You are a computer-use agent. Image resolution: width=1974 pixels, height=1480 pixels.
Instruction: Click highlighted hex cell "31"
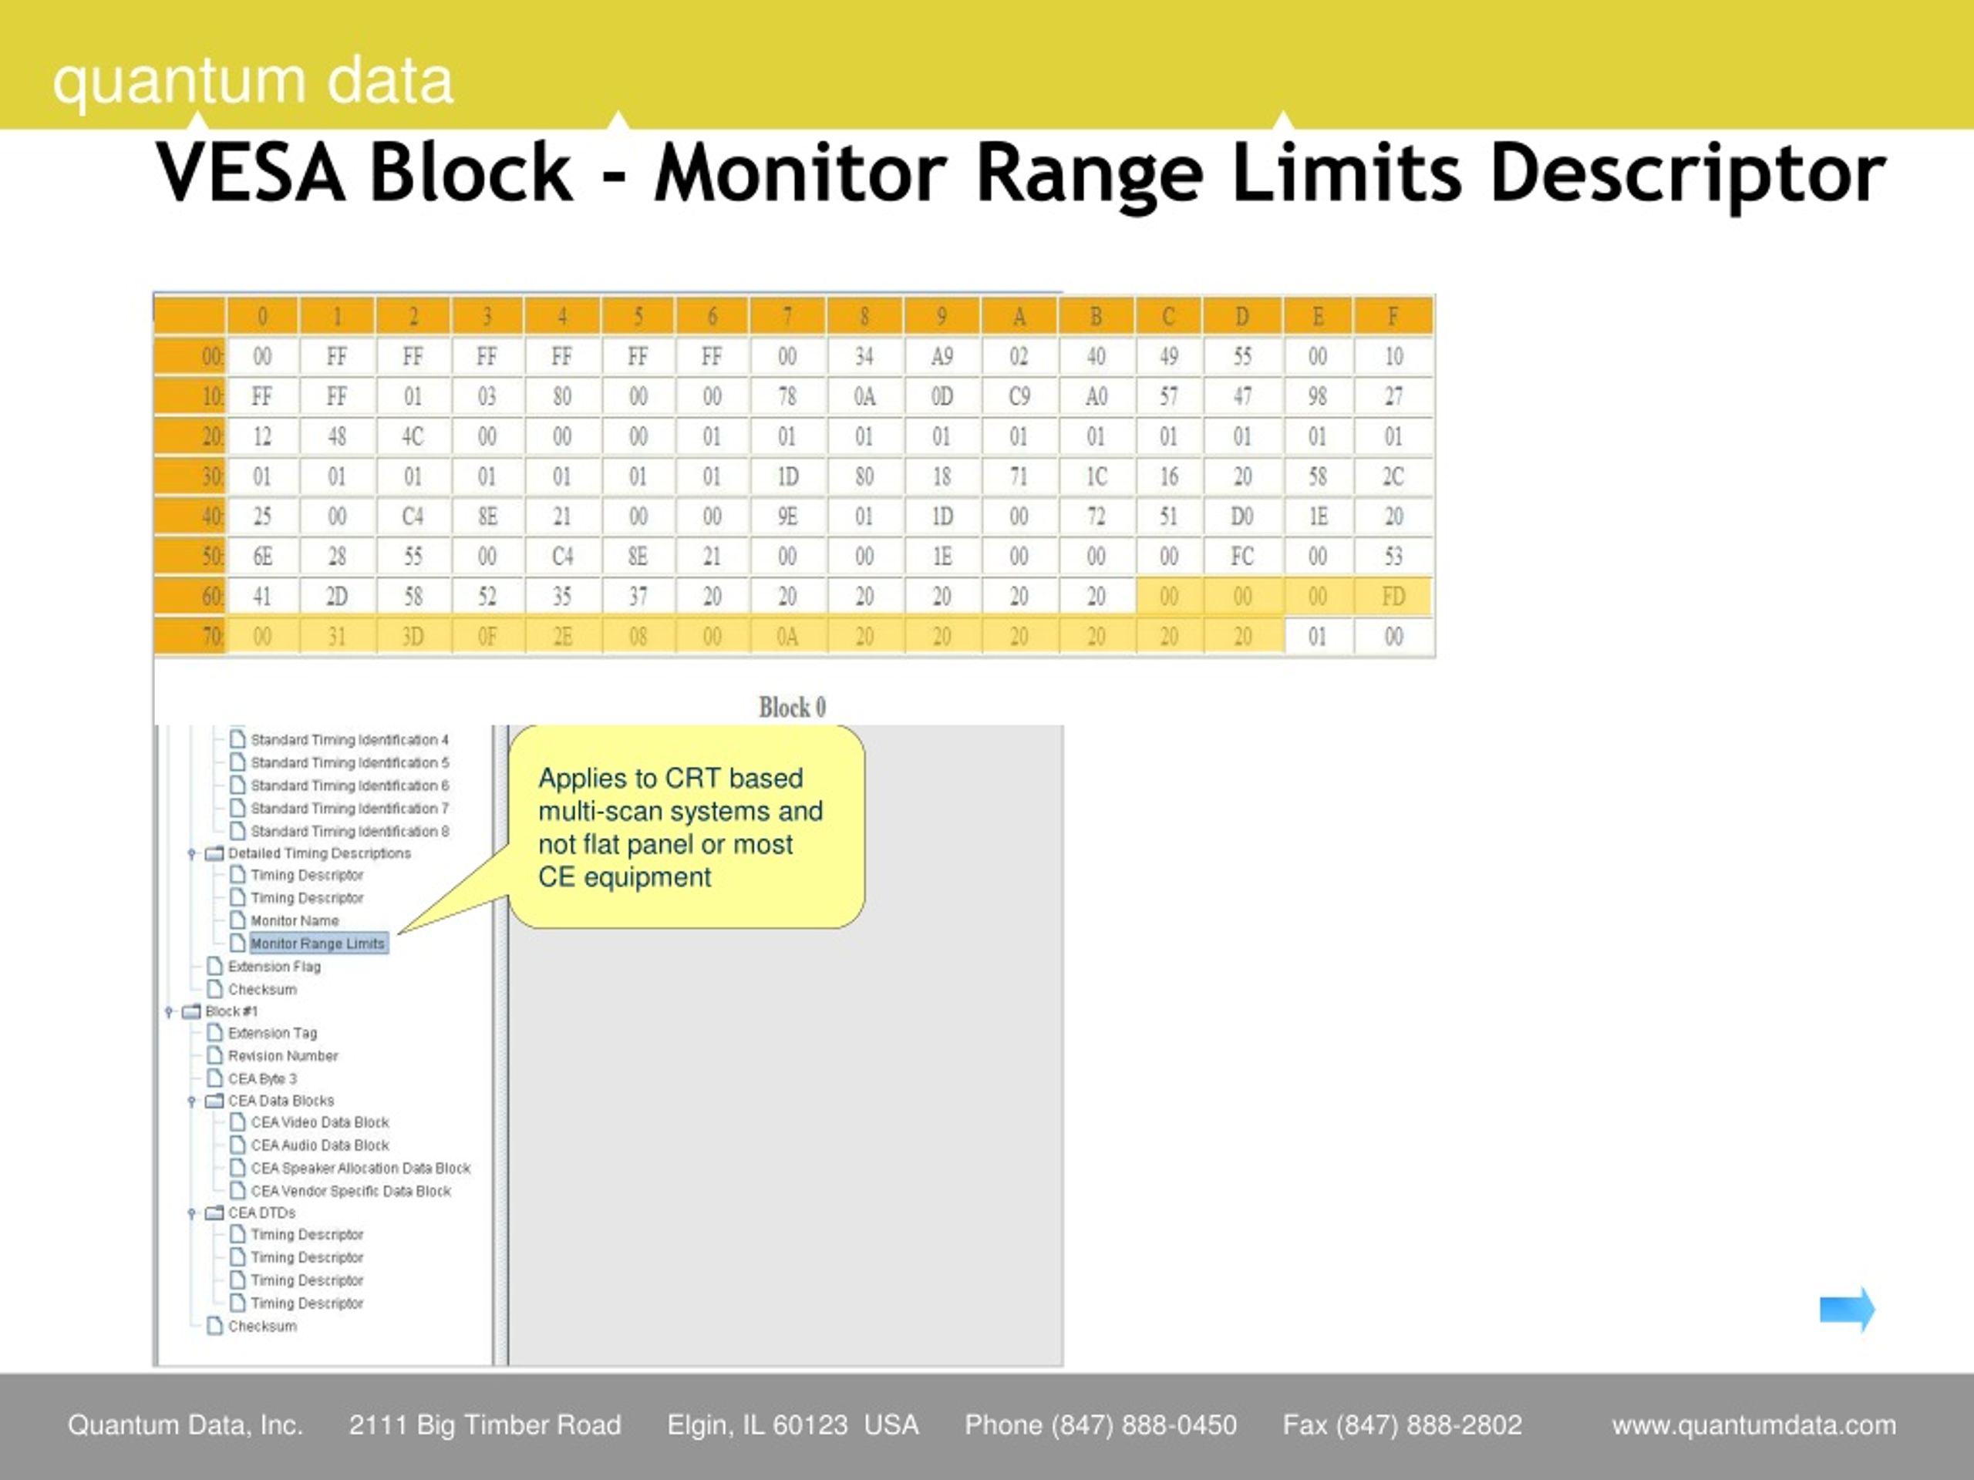point(336,637)
